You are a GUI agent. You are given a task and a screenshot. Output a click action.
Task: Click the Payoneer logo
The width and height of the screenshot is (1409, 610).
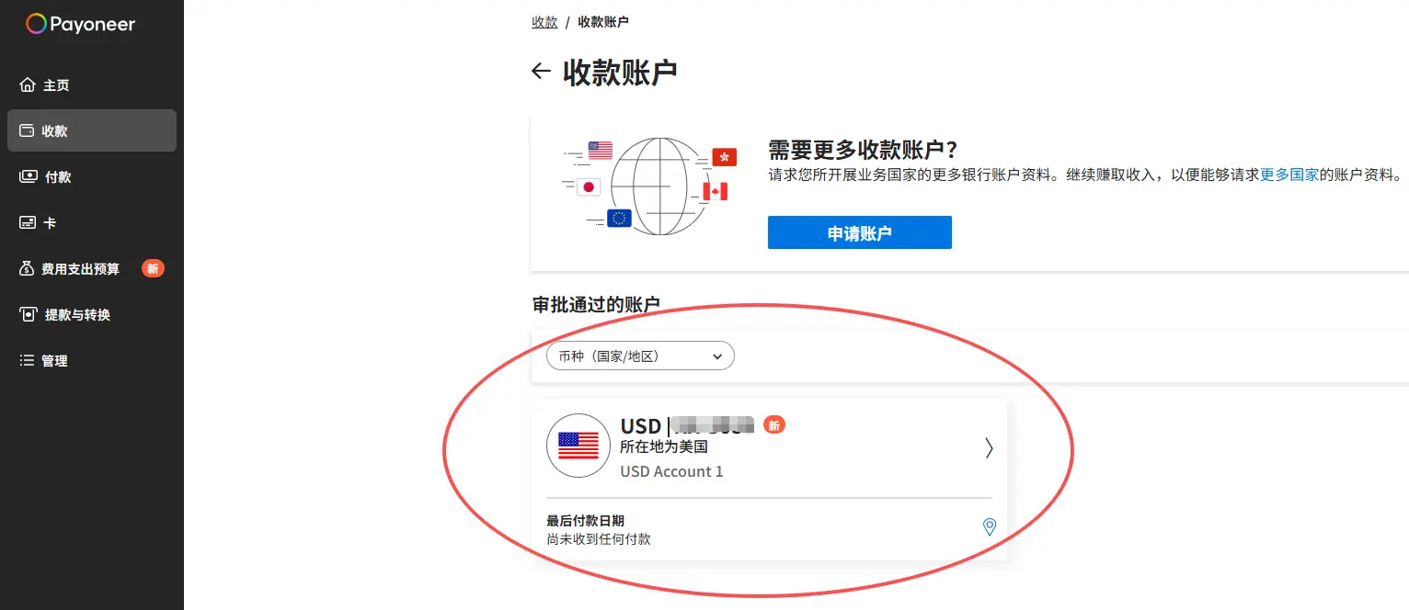tap(80, 24)
